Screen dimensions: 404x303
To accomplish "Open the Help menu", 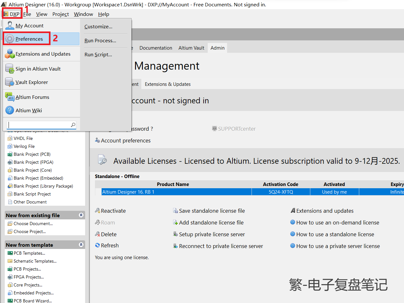I will [x=104, y=14].
